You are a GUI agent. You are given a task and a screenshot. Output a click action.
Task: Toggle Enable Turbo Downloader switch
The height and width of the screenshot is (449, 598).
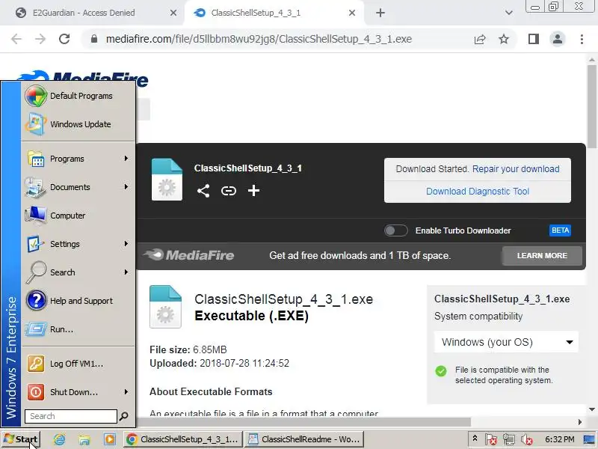[396, 230]
